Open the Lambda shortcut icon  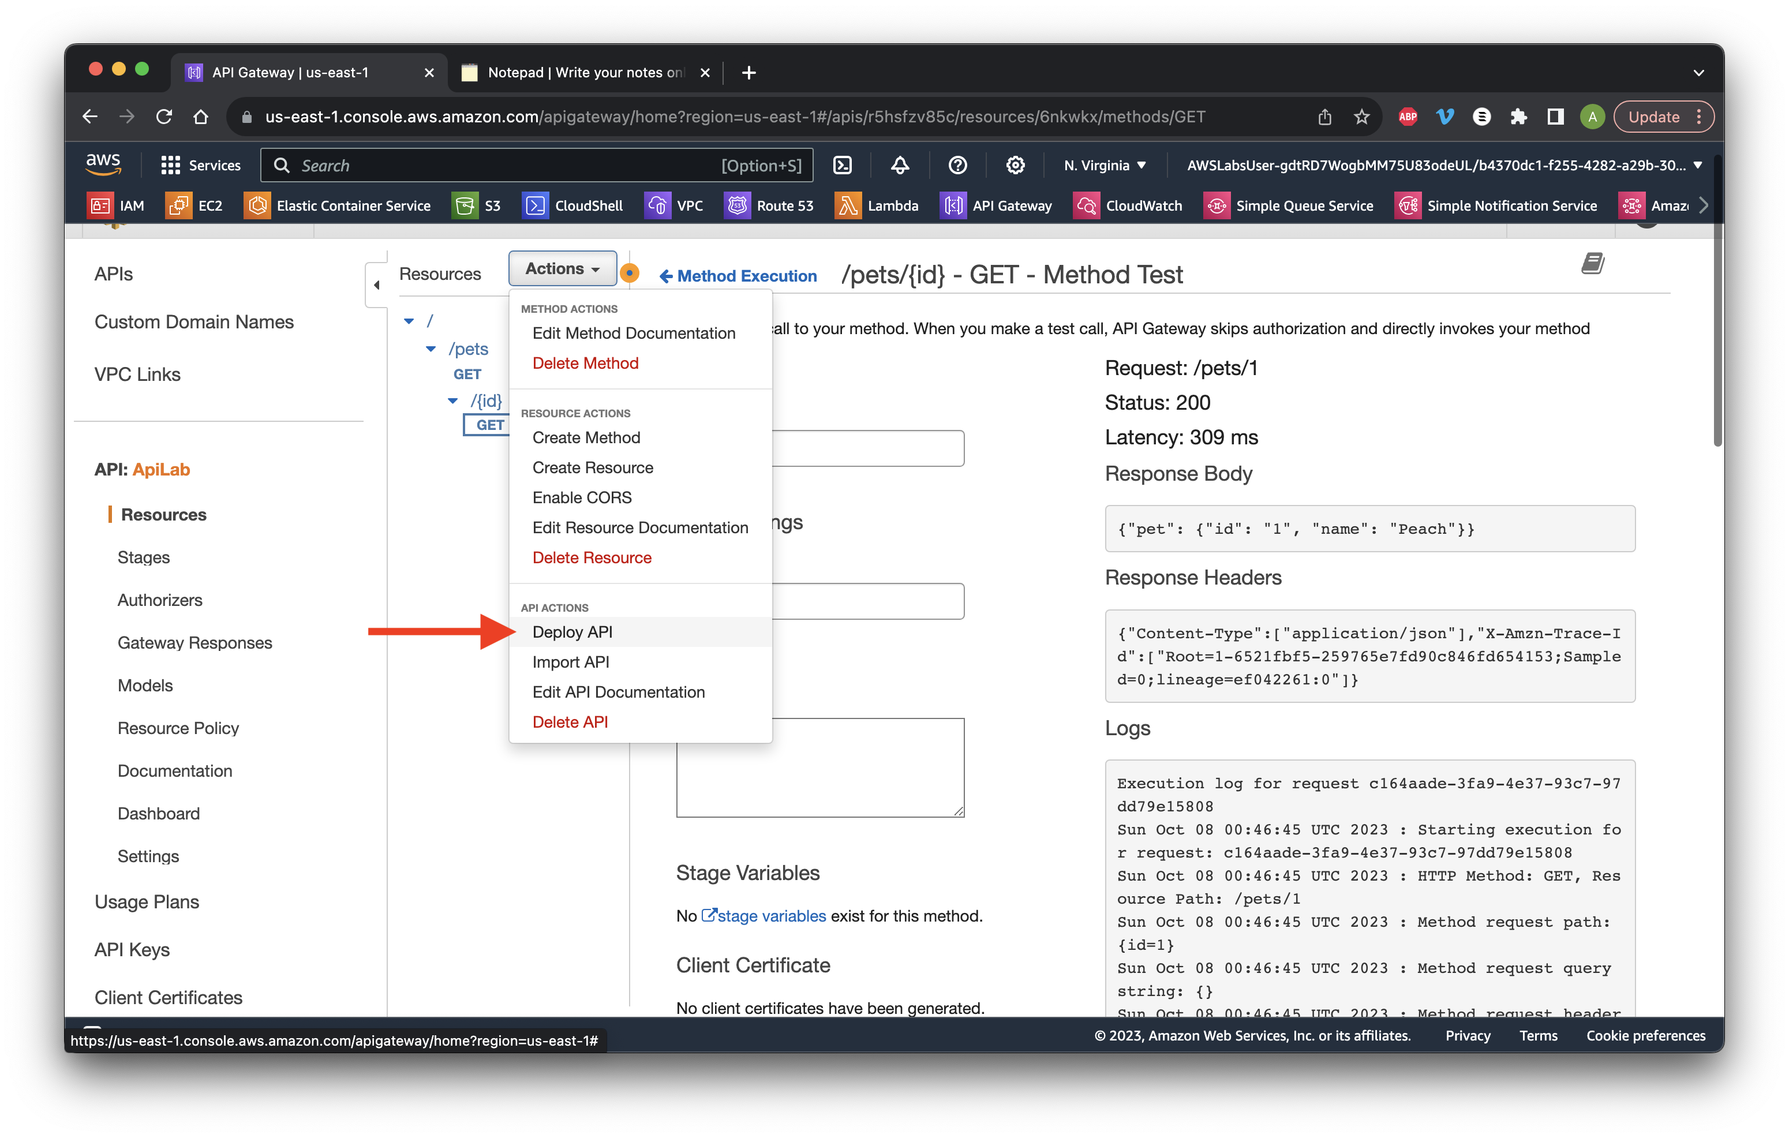pos(847,206)
